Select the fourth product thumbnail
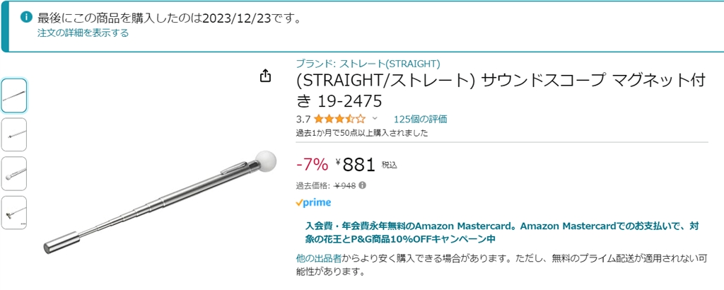724x290 pixels. tap(14, 212)
